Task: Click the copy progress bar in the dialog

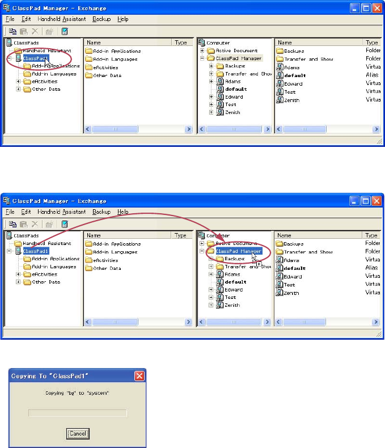Action: click(78, 413)
